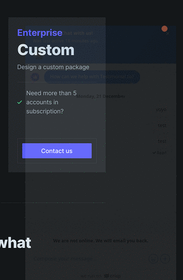Click the operator avatar beside the help bubble
Viewport: 183px width, 280px height.
tap(35, 77)
